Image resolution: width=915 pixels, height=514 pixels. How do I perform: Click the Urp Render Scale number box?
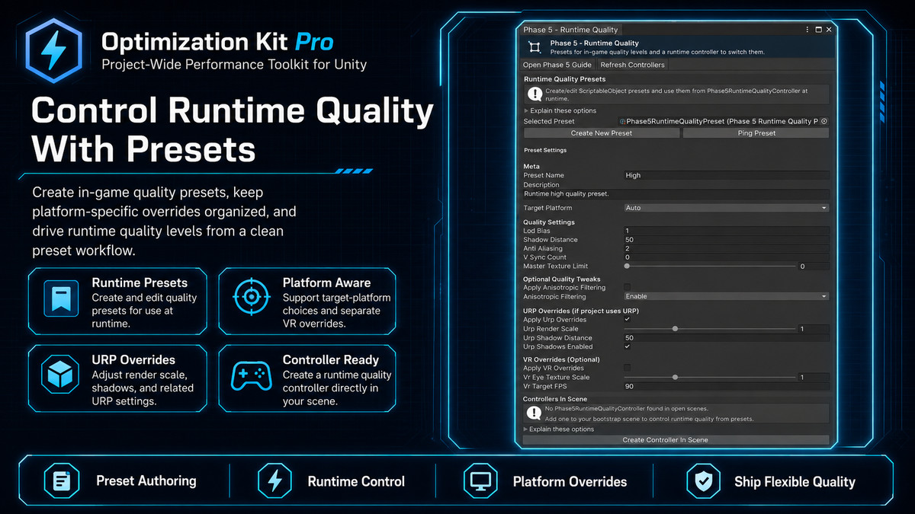tap(814, 329)
